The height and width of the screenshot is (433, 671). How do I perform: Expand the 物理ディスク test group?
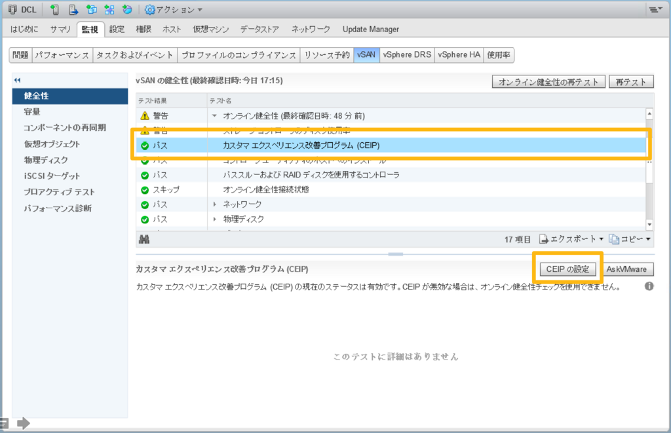tap(214, 219)
